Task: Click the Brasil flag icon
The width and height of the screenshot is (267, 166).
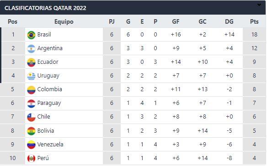Action: coord(32,35)
